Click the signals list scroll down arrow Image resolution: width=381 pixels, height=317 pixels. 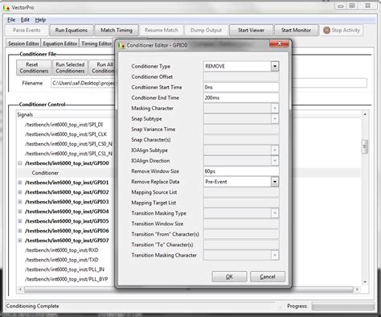(x=365, y=282)
